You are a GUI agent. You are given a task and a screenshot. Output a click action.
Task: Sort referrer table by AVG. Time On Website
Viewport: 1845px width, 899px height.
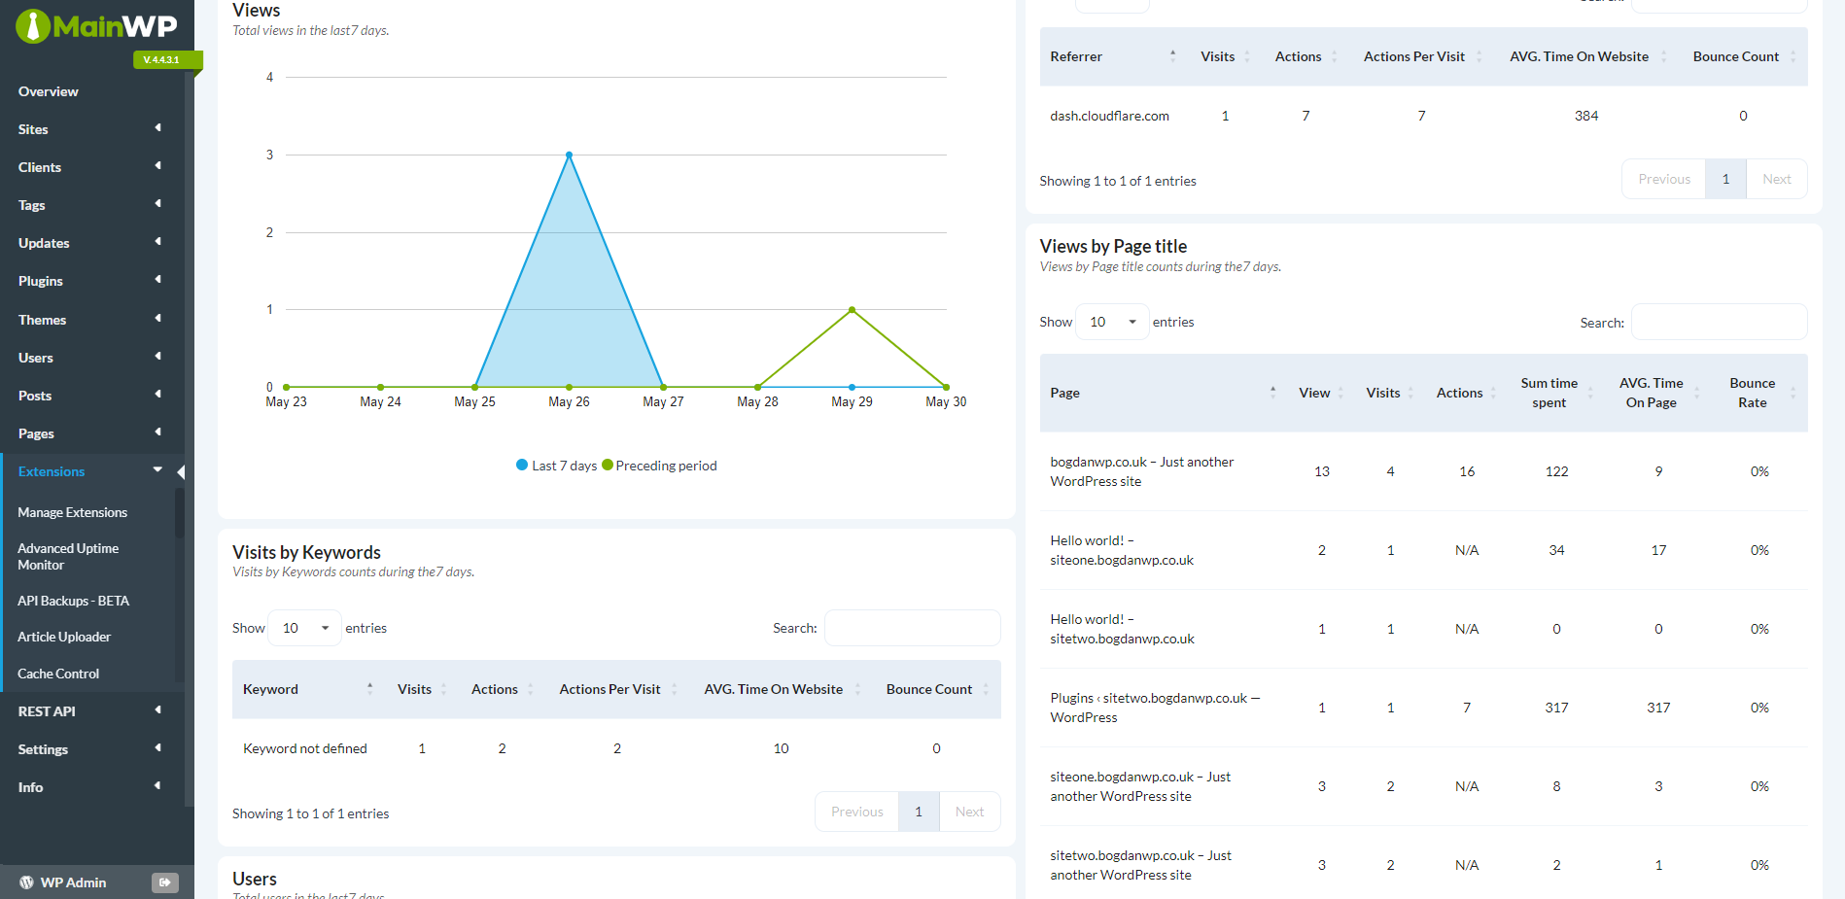1587,56
